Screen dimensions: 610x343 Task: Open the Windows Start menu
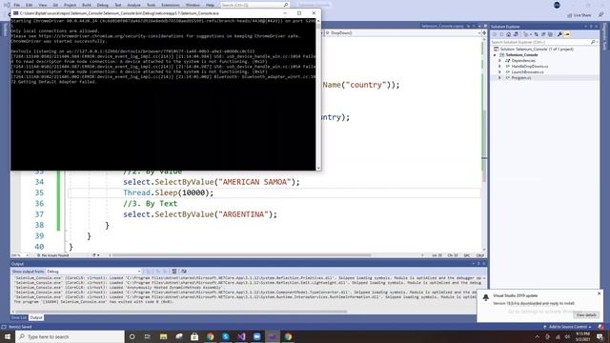(x=8, y=336)
